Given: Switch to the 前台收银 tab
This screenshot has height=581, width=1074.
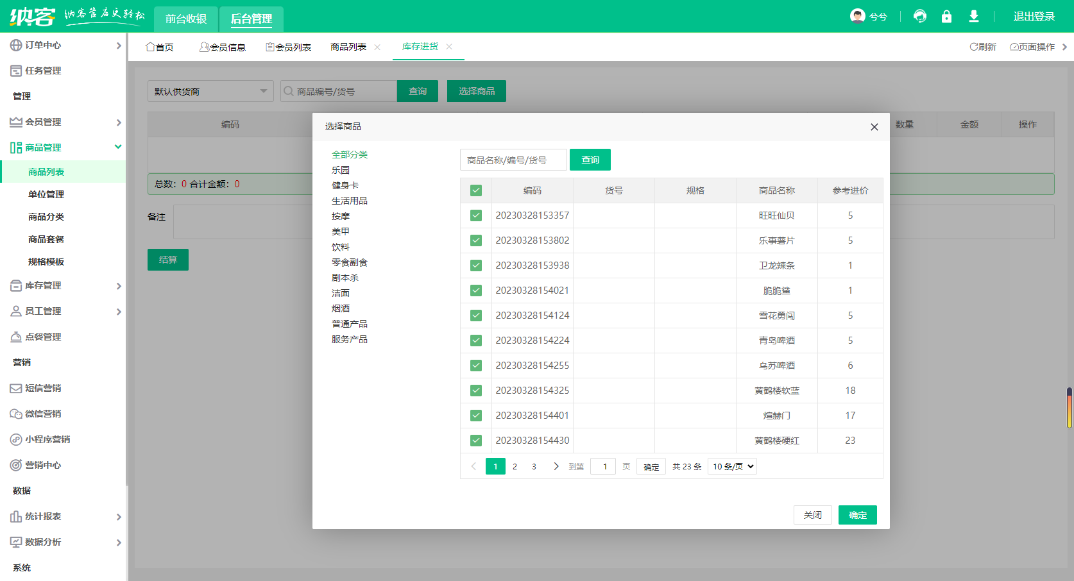Looking at the screenshot, I should 186,19.
